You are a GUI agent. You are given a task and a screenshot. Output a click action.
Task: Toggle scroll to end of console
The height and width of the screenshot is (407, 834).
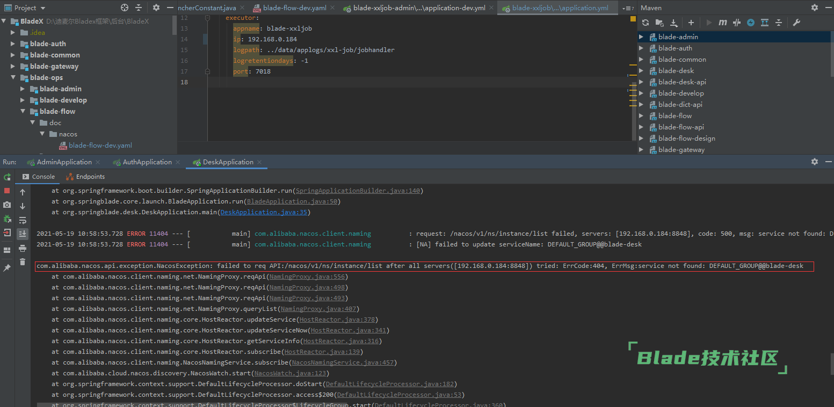click(23, 234)
